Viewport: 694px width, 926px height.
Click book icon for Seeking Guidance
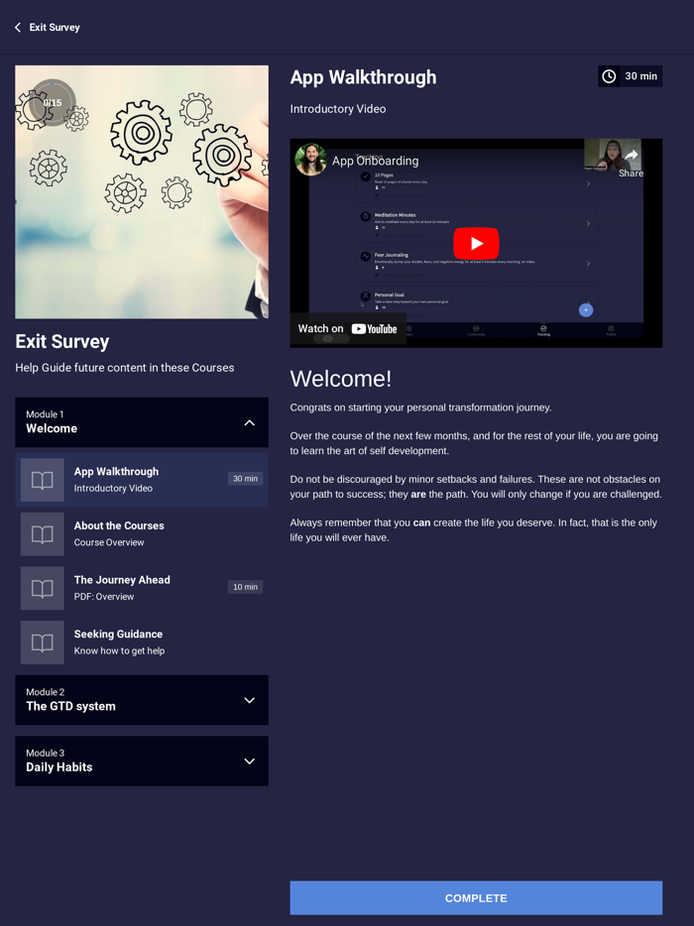pyautogui.click(x=42, y=642)
